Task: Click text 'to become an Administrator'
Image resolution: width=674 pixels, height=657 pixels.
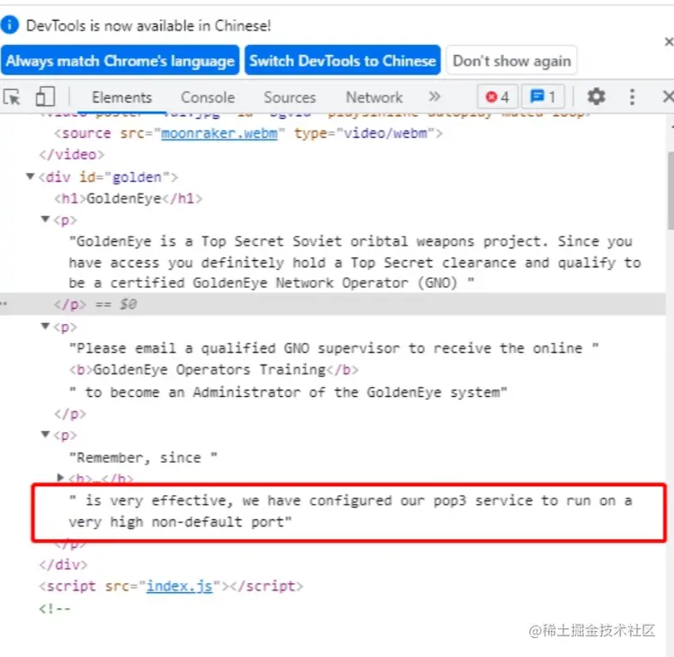Action: pos(193,392)
